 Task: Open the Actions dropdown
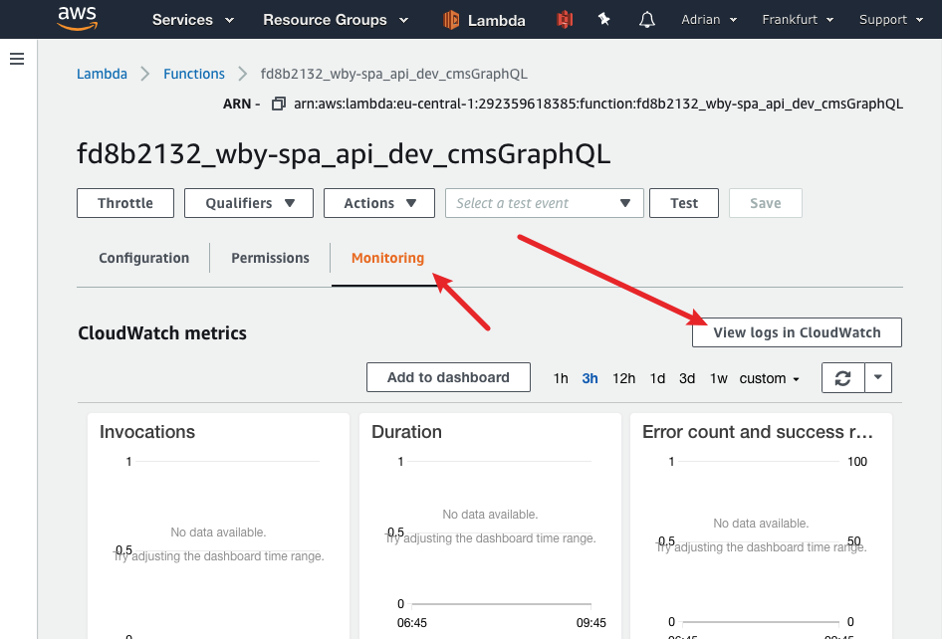[378, 203]
